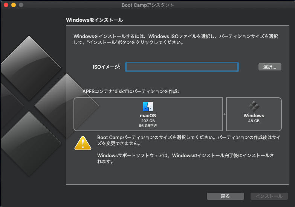The image size is (295, 207).
Task: Click the インストール install button
Action: coord(269,196)
